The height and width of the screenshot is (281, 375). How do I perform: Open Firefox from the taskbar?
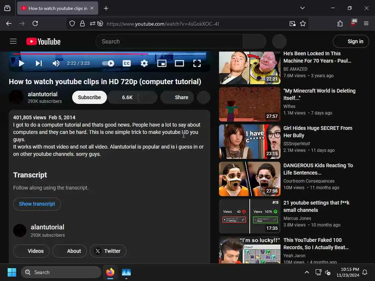click(110, 272)
